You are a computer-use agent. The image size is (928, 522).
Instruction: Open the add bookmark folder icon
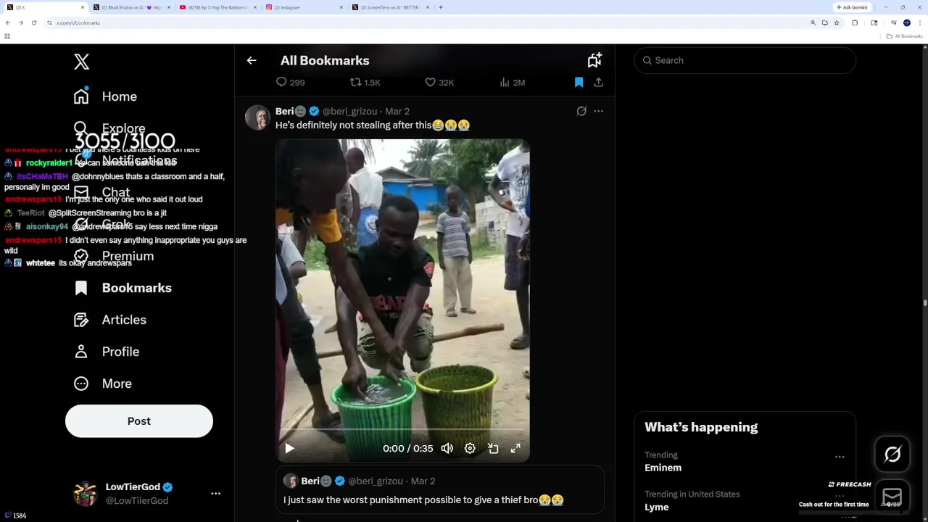594,61
